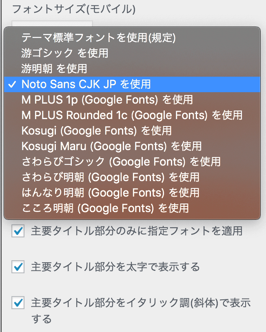Uncheck 主要タイトル部分のみに指定フォントを適用 checkbox
The height and width of the screenshot is (332, 266).
(x=18, y=231)
